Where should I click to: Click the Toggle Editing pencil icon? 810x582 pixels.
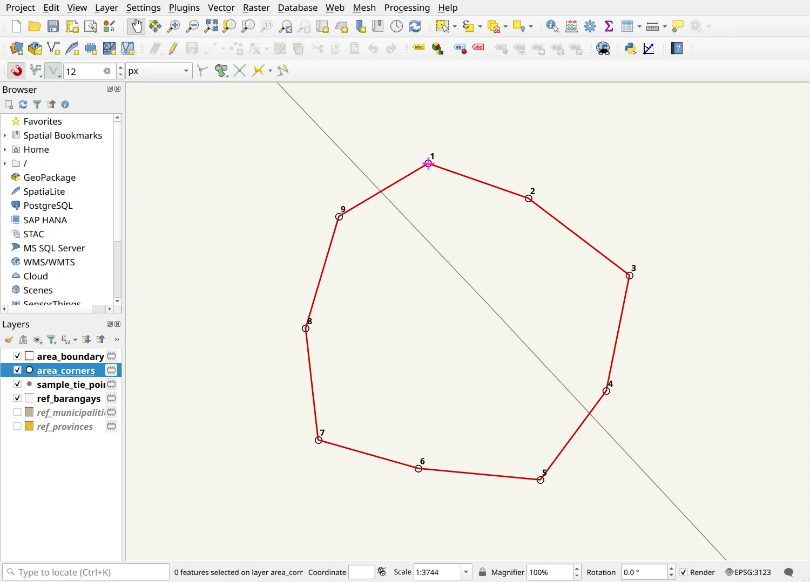pyautogui.click(x=173, y=49)
